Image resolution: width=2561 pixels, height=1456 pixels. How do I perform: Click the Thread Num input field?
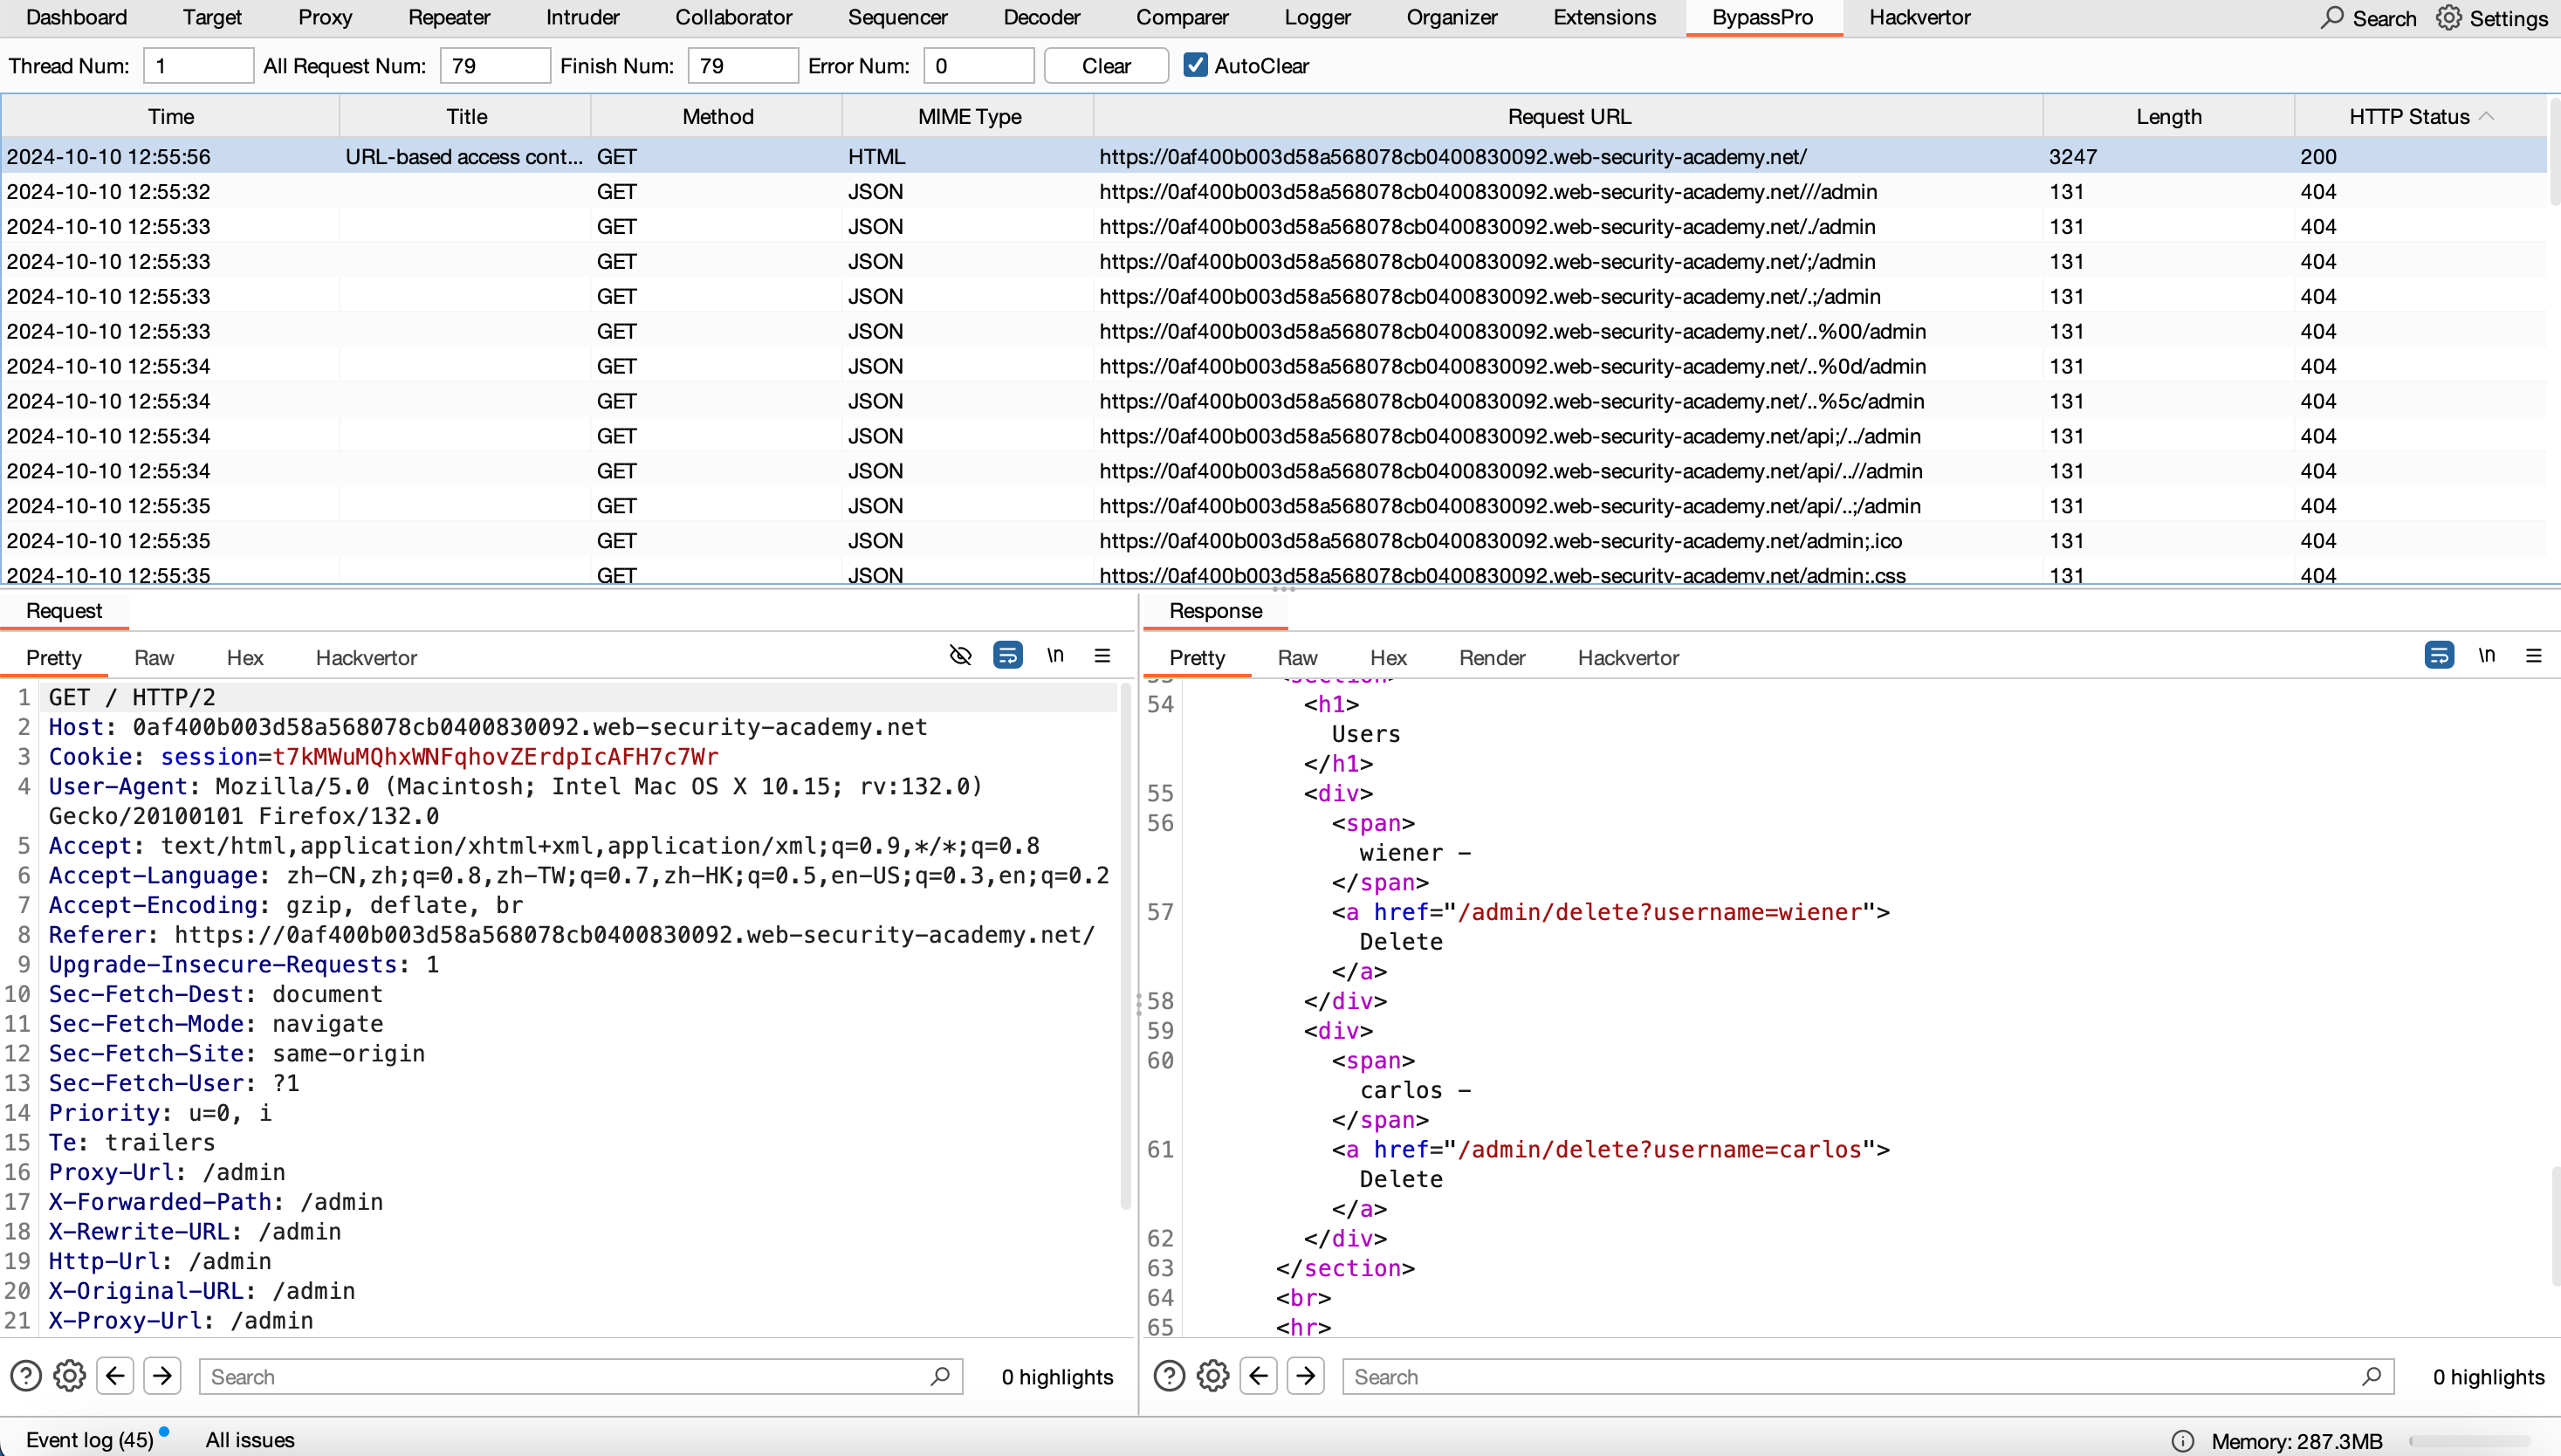[x=198, y=65]
